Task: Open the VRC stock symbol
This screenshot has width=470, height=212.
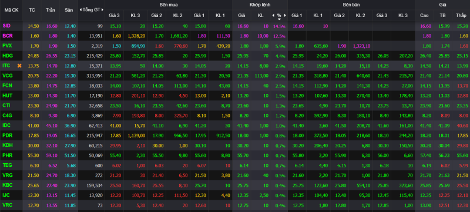Action: (8, 205)
